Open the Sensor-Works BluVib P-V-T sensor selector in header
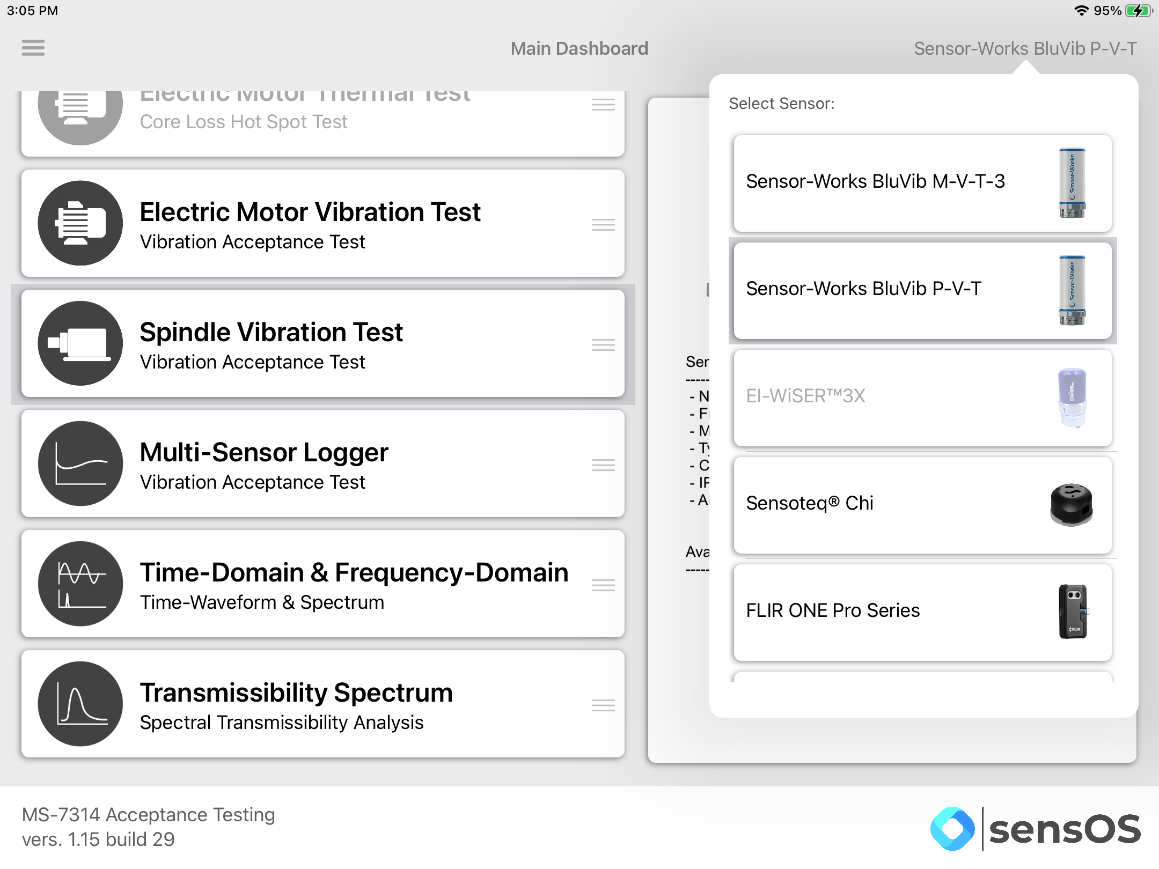Image resolution: width=1159 pixels, height=869 pixels. coord(1025,48)
